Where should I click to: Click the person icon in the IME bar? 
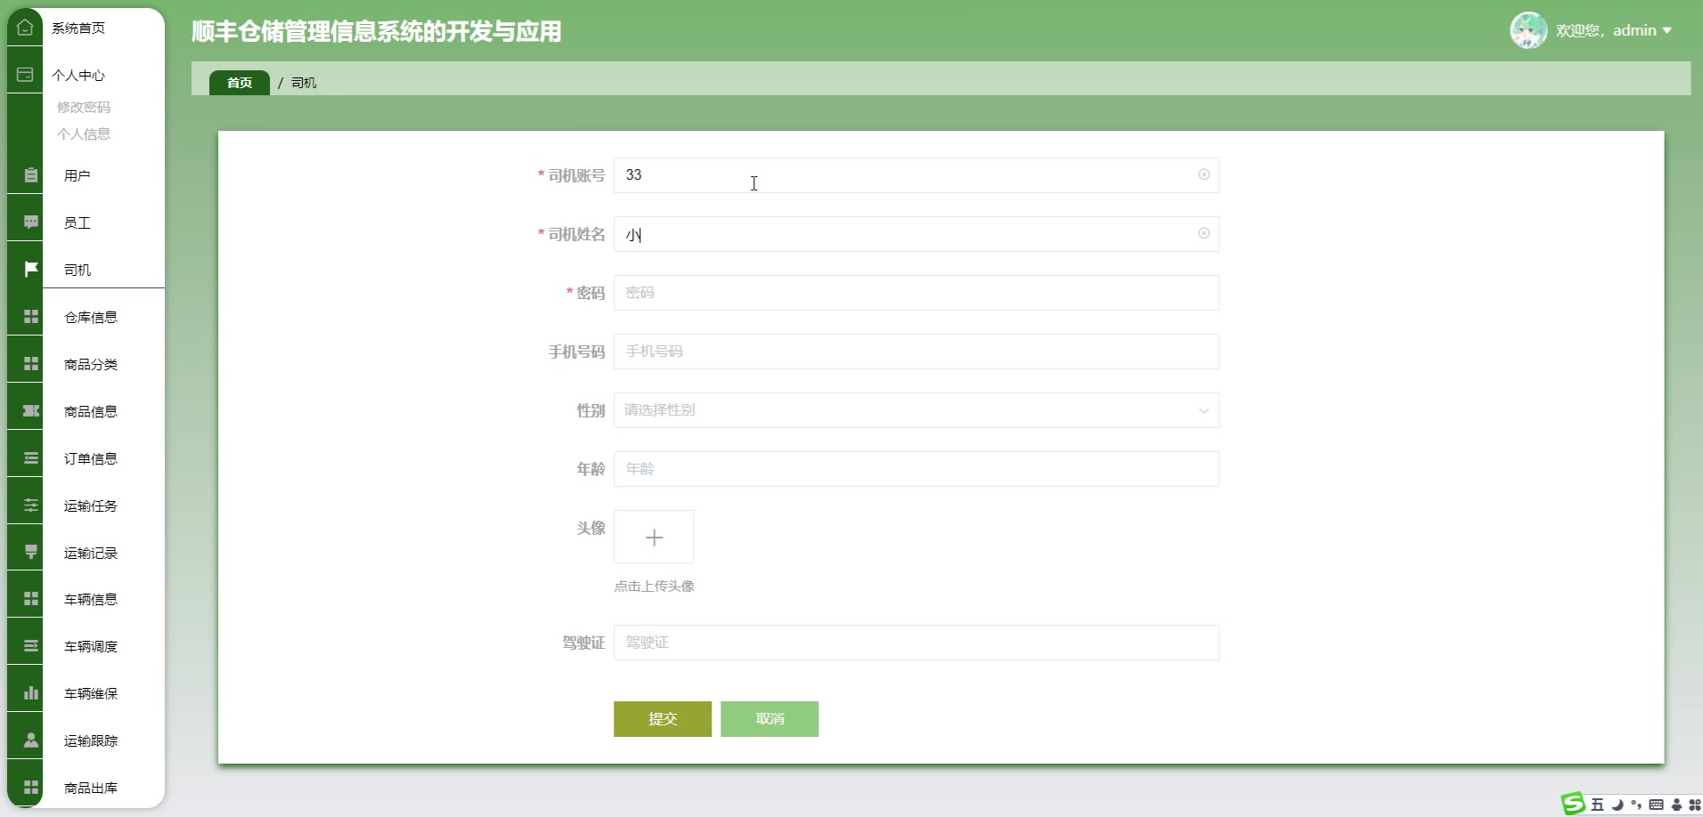[1676, 805]
